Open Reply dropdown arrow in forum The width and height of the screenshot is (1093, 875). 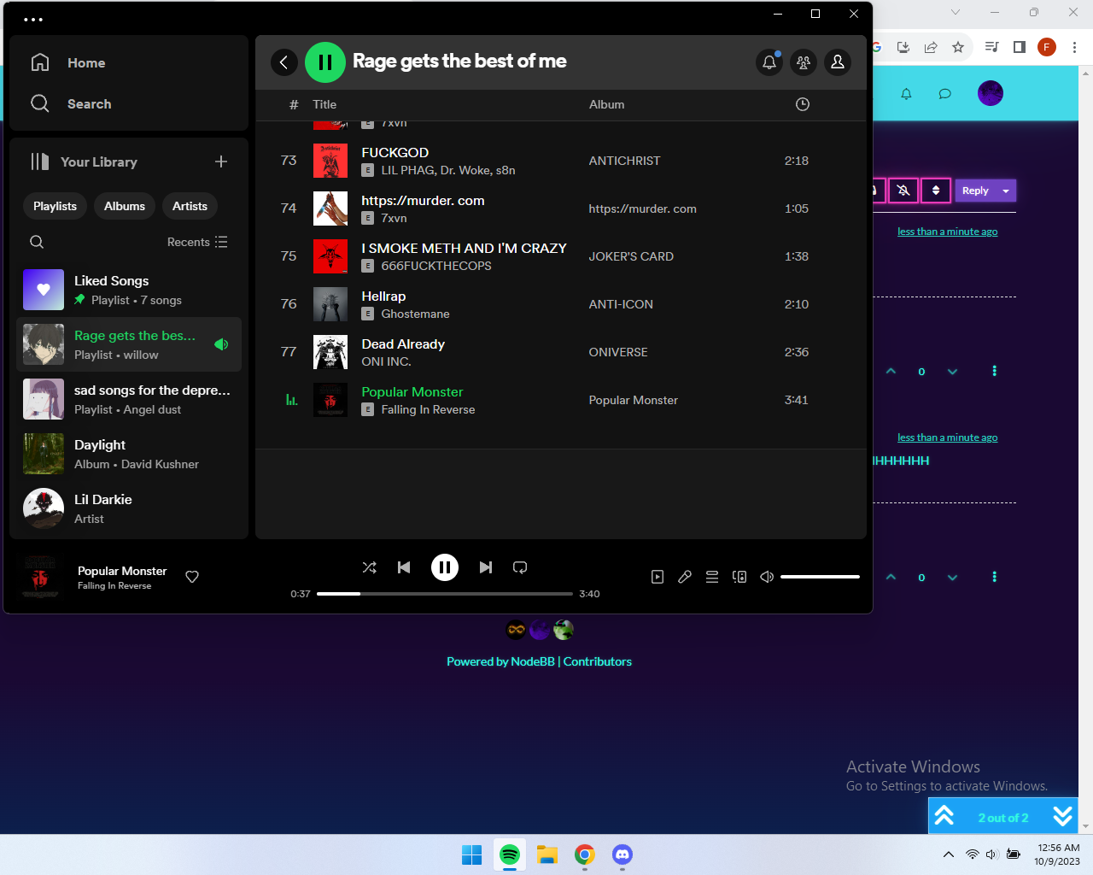[x=1006, y=191]
